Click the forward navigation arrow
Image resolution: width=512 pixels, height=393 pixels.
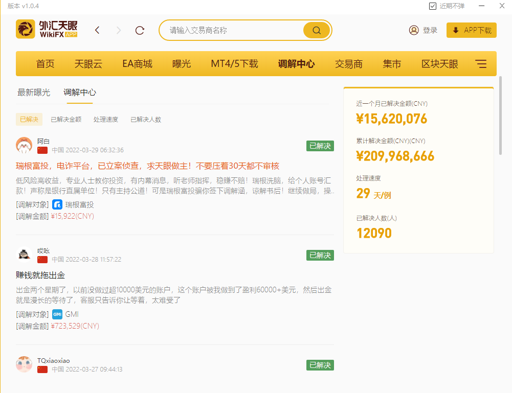pos(119,30)
